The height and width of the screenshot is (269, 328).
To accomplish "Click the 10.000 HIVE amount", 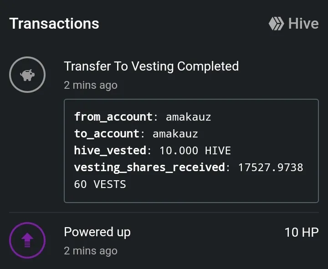I will click(195, 151).
